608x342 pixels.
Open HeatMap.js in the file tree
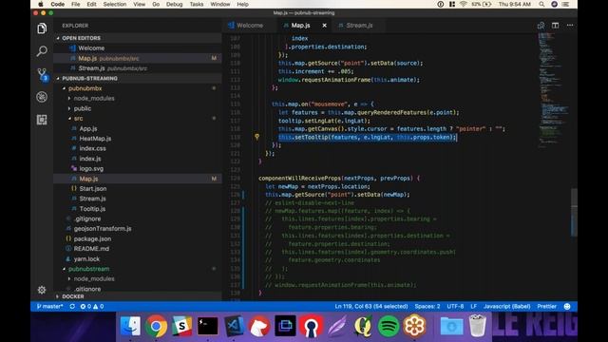click(x=95, y=139)
